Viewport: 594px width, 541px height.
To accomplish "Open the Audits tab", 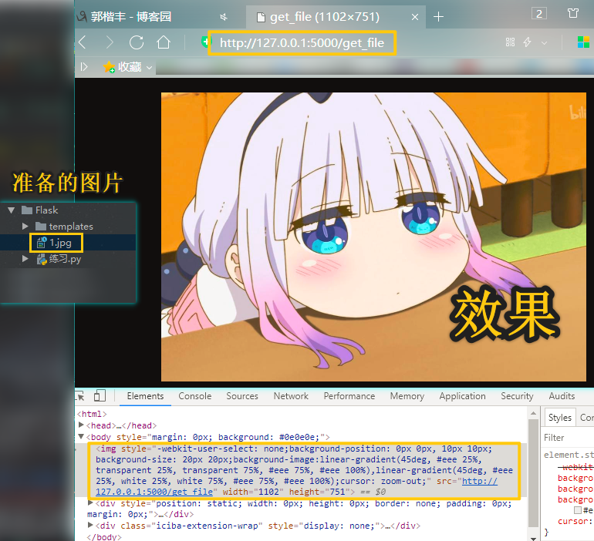I will point(562,396).
